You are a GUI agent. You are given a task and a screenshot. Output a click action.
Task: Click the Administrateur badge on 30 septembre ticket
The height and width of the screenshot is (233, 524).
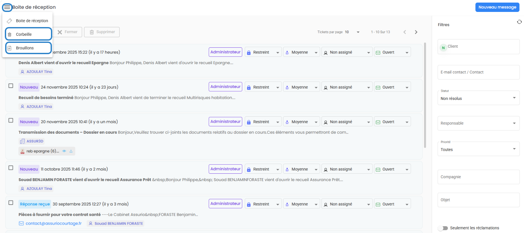225,204
